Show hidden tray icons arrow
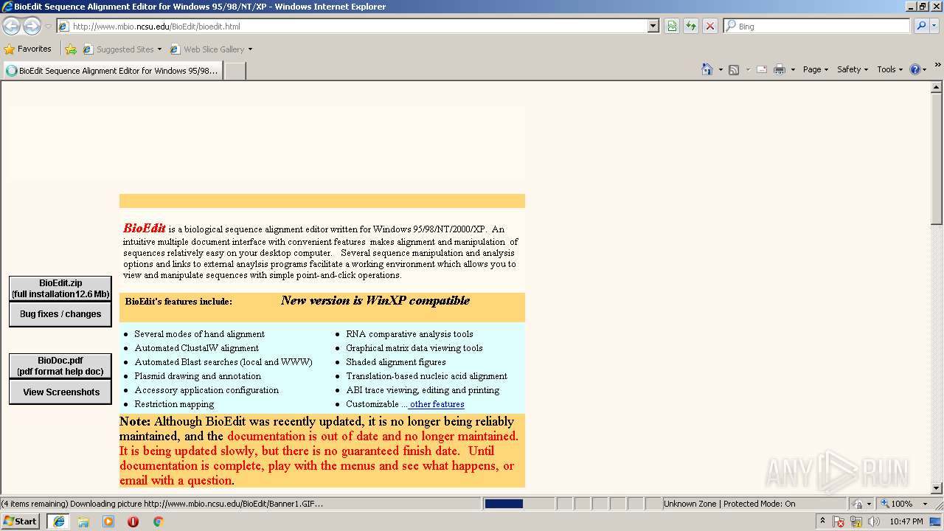The height and width of the screenshot is (531, 944). click(822, 521)
